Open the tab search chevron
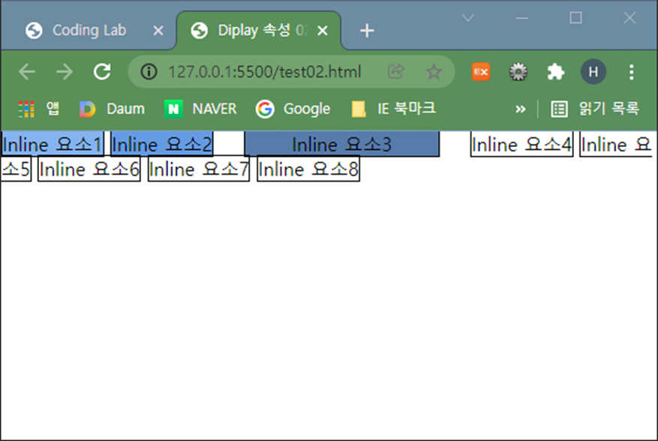The image size is (658, 441). pyautogui.click(x=467, y=17)
